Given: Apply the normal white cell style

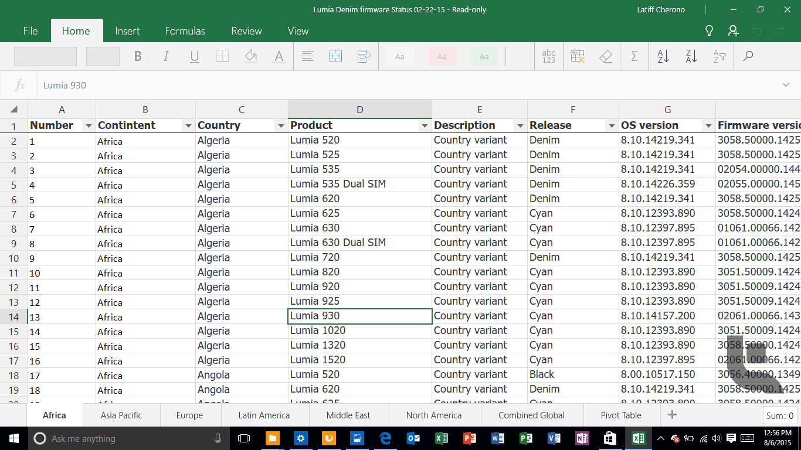Looking at the screenshot, I should coord(400,56).
